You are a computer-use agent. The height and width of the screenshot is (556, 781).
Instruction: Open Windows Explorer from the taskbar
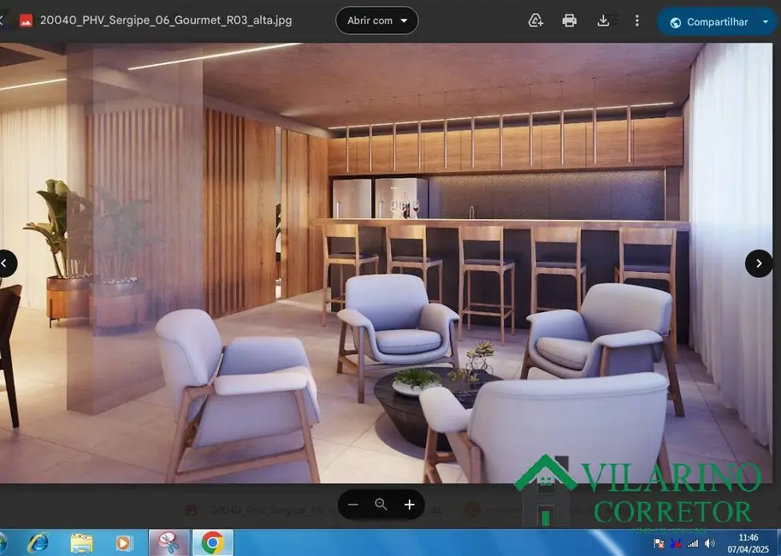[x=80, y=541]
